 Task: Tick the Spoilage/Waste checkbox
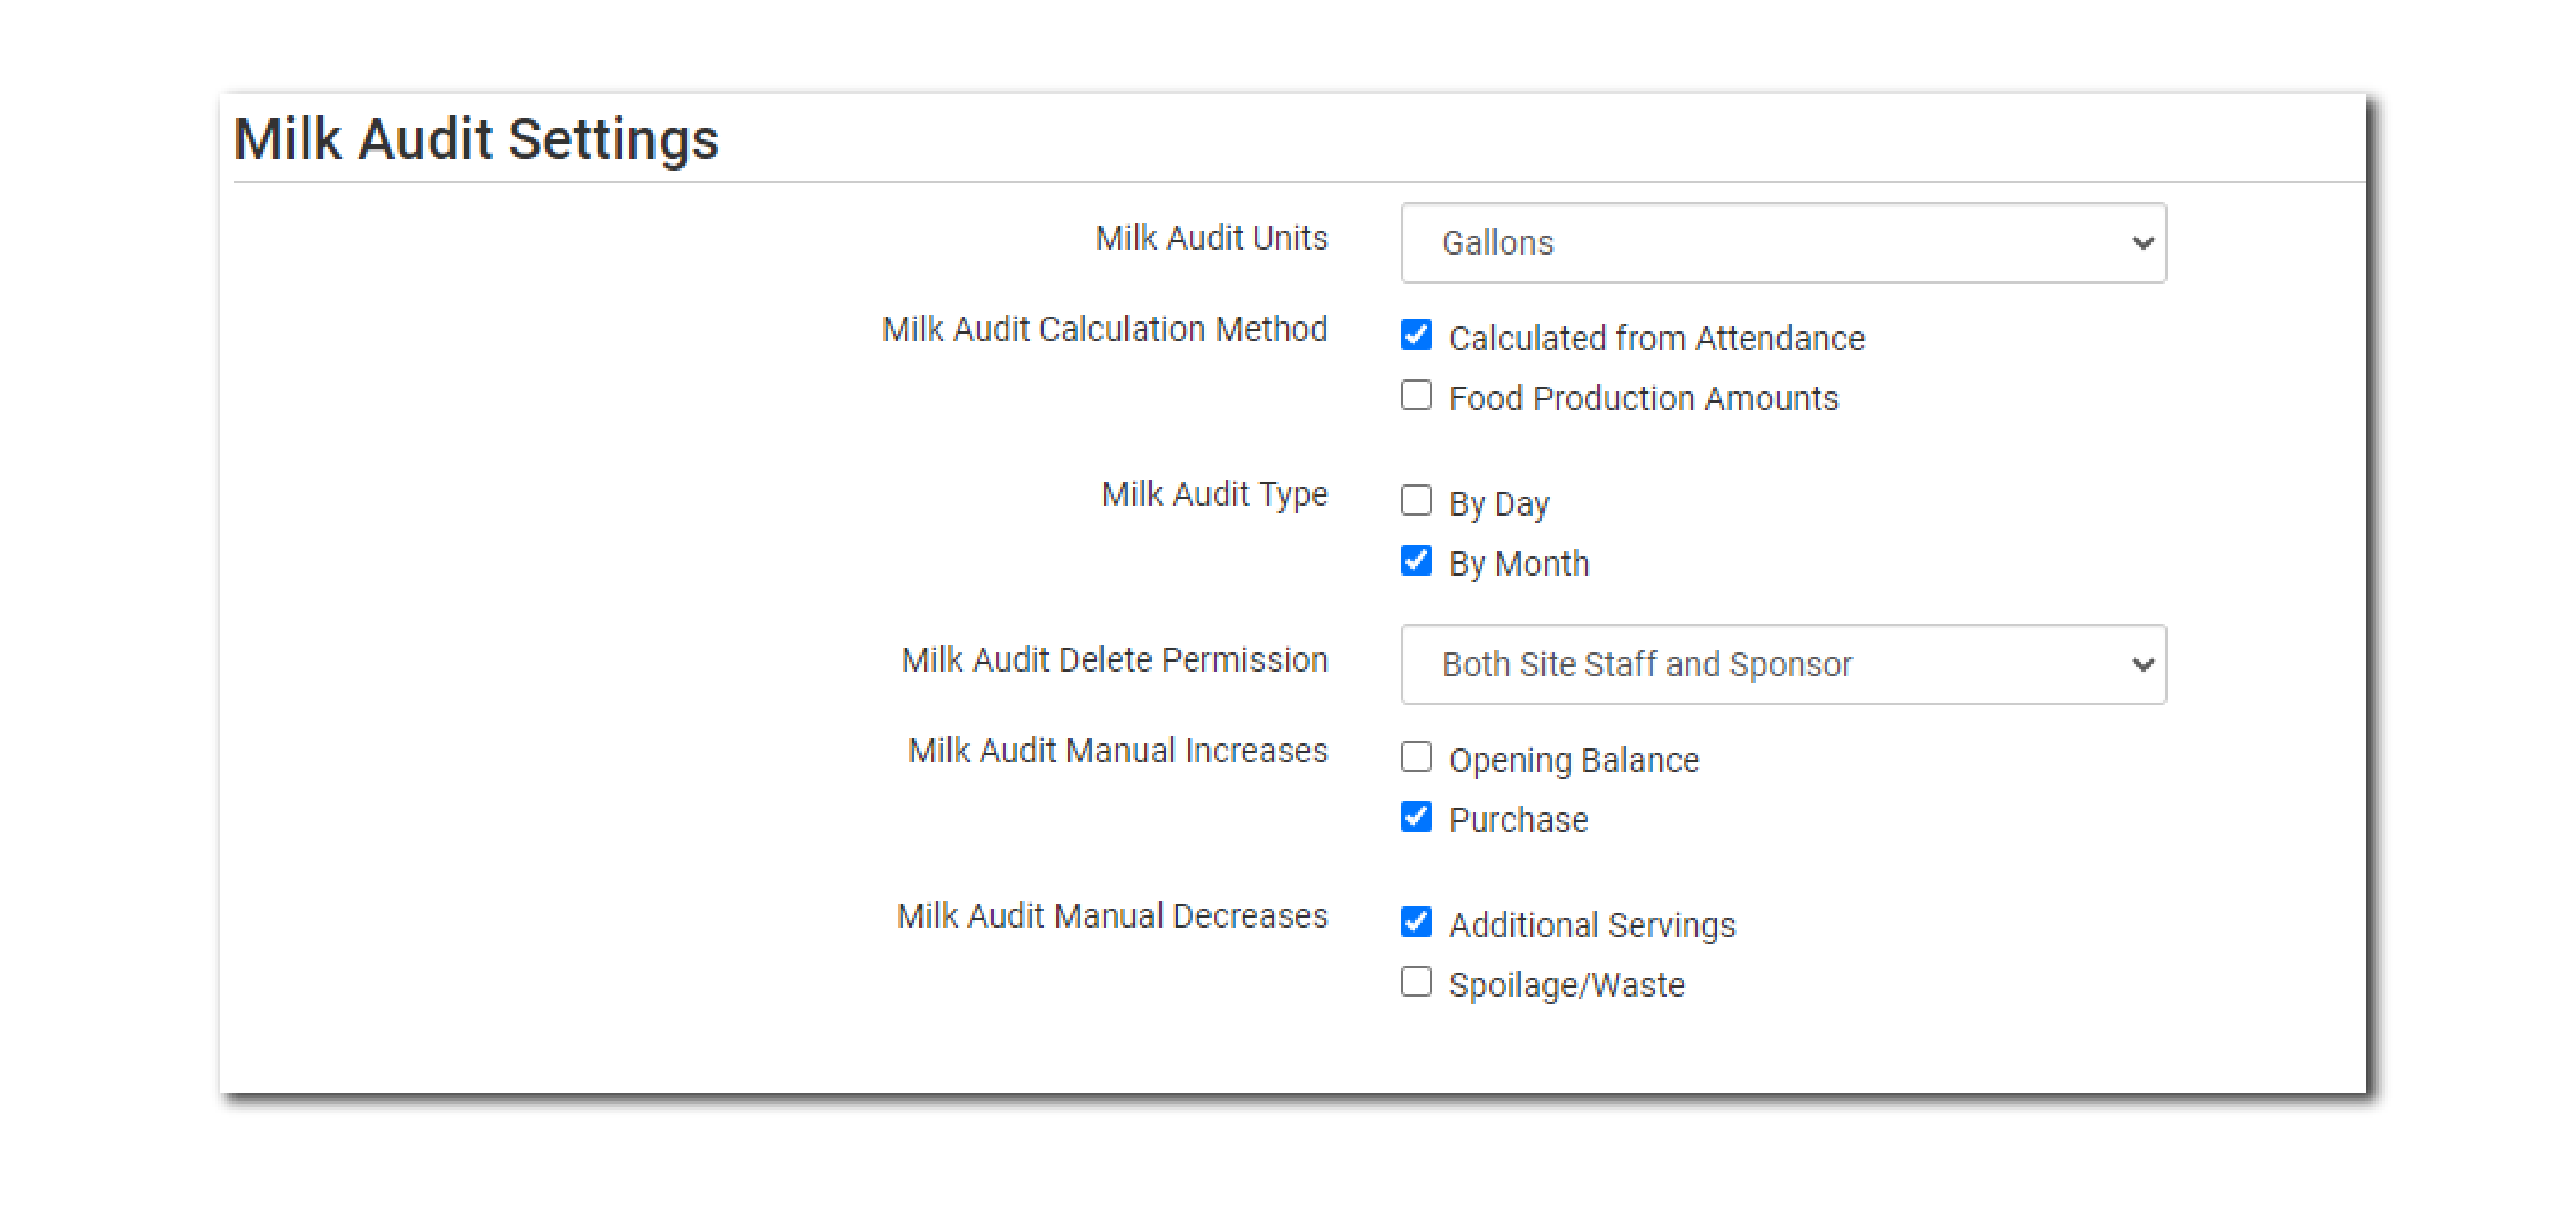1416,983
